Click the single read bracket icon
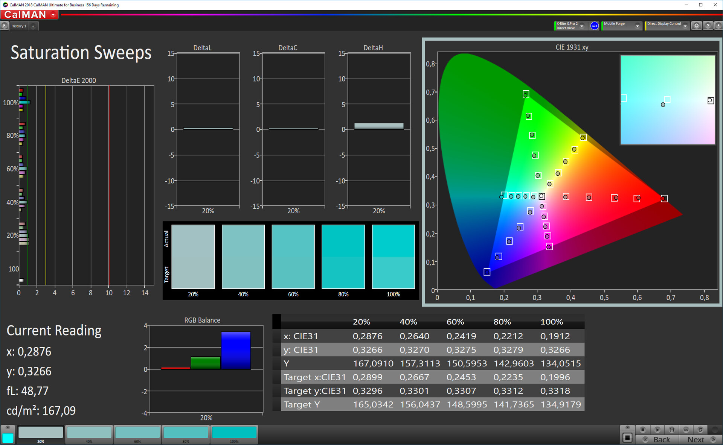This screenshot has width=723, height=445. (671, 430)
